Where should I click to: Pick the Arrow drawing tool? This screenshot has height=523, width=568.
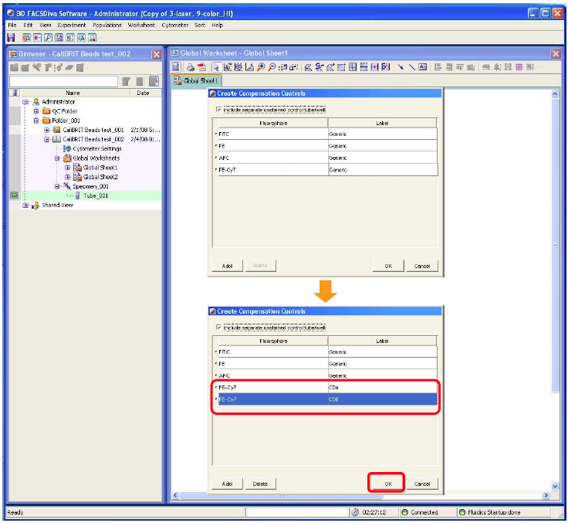(x=401, y=67)
